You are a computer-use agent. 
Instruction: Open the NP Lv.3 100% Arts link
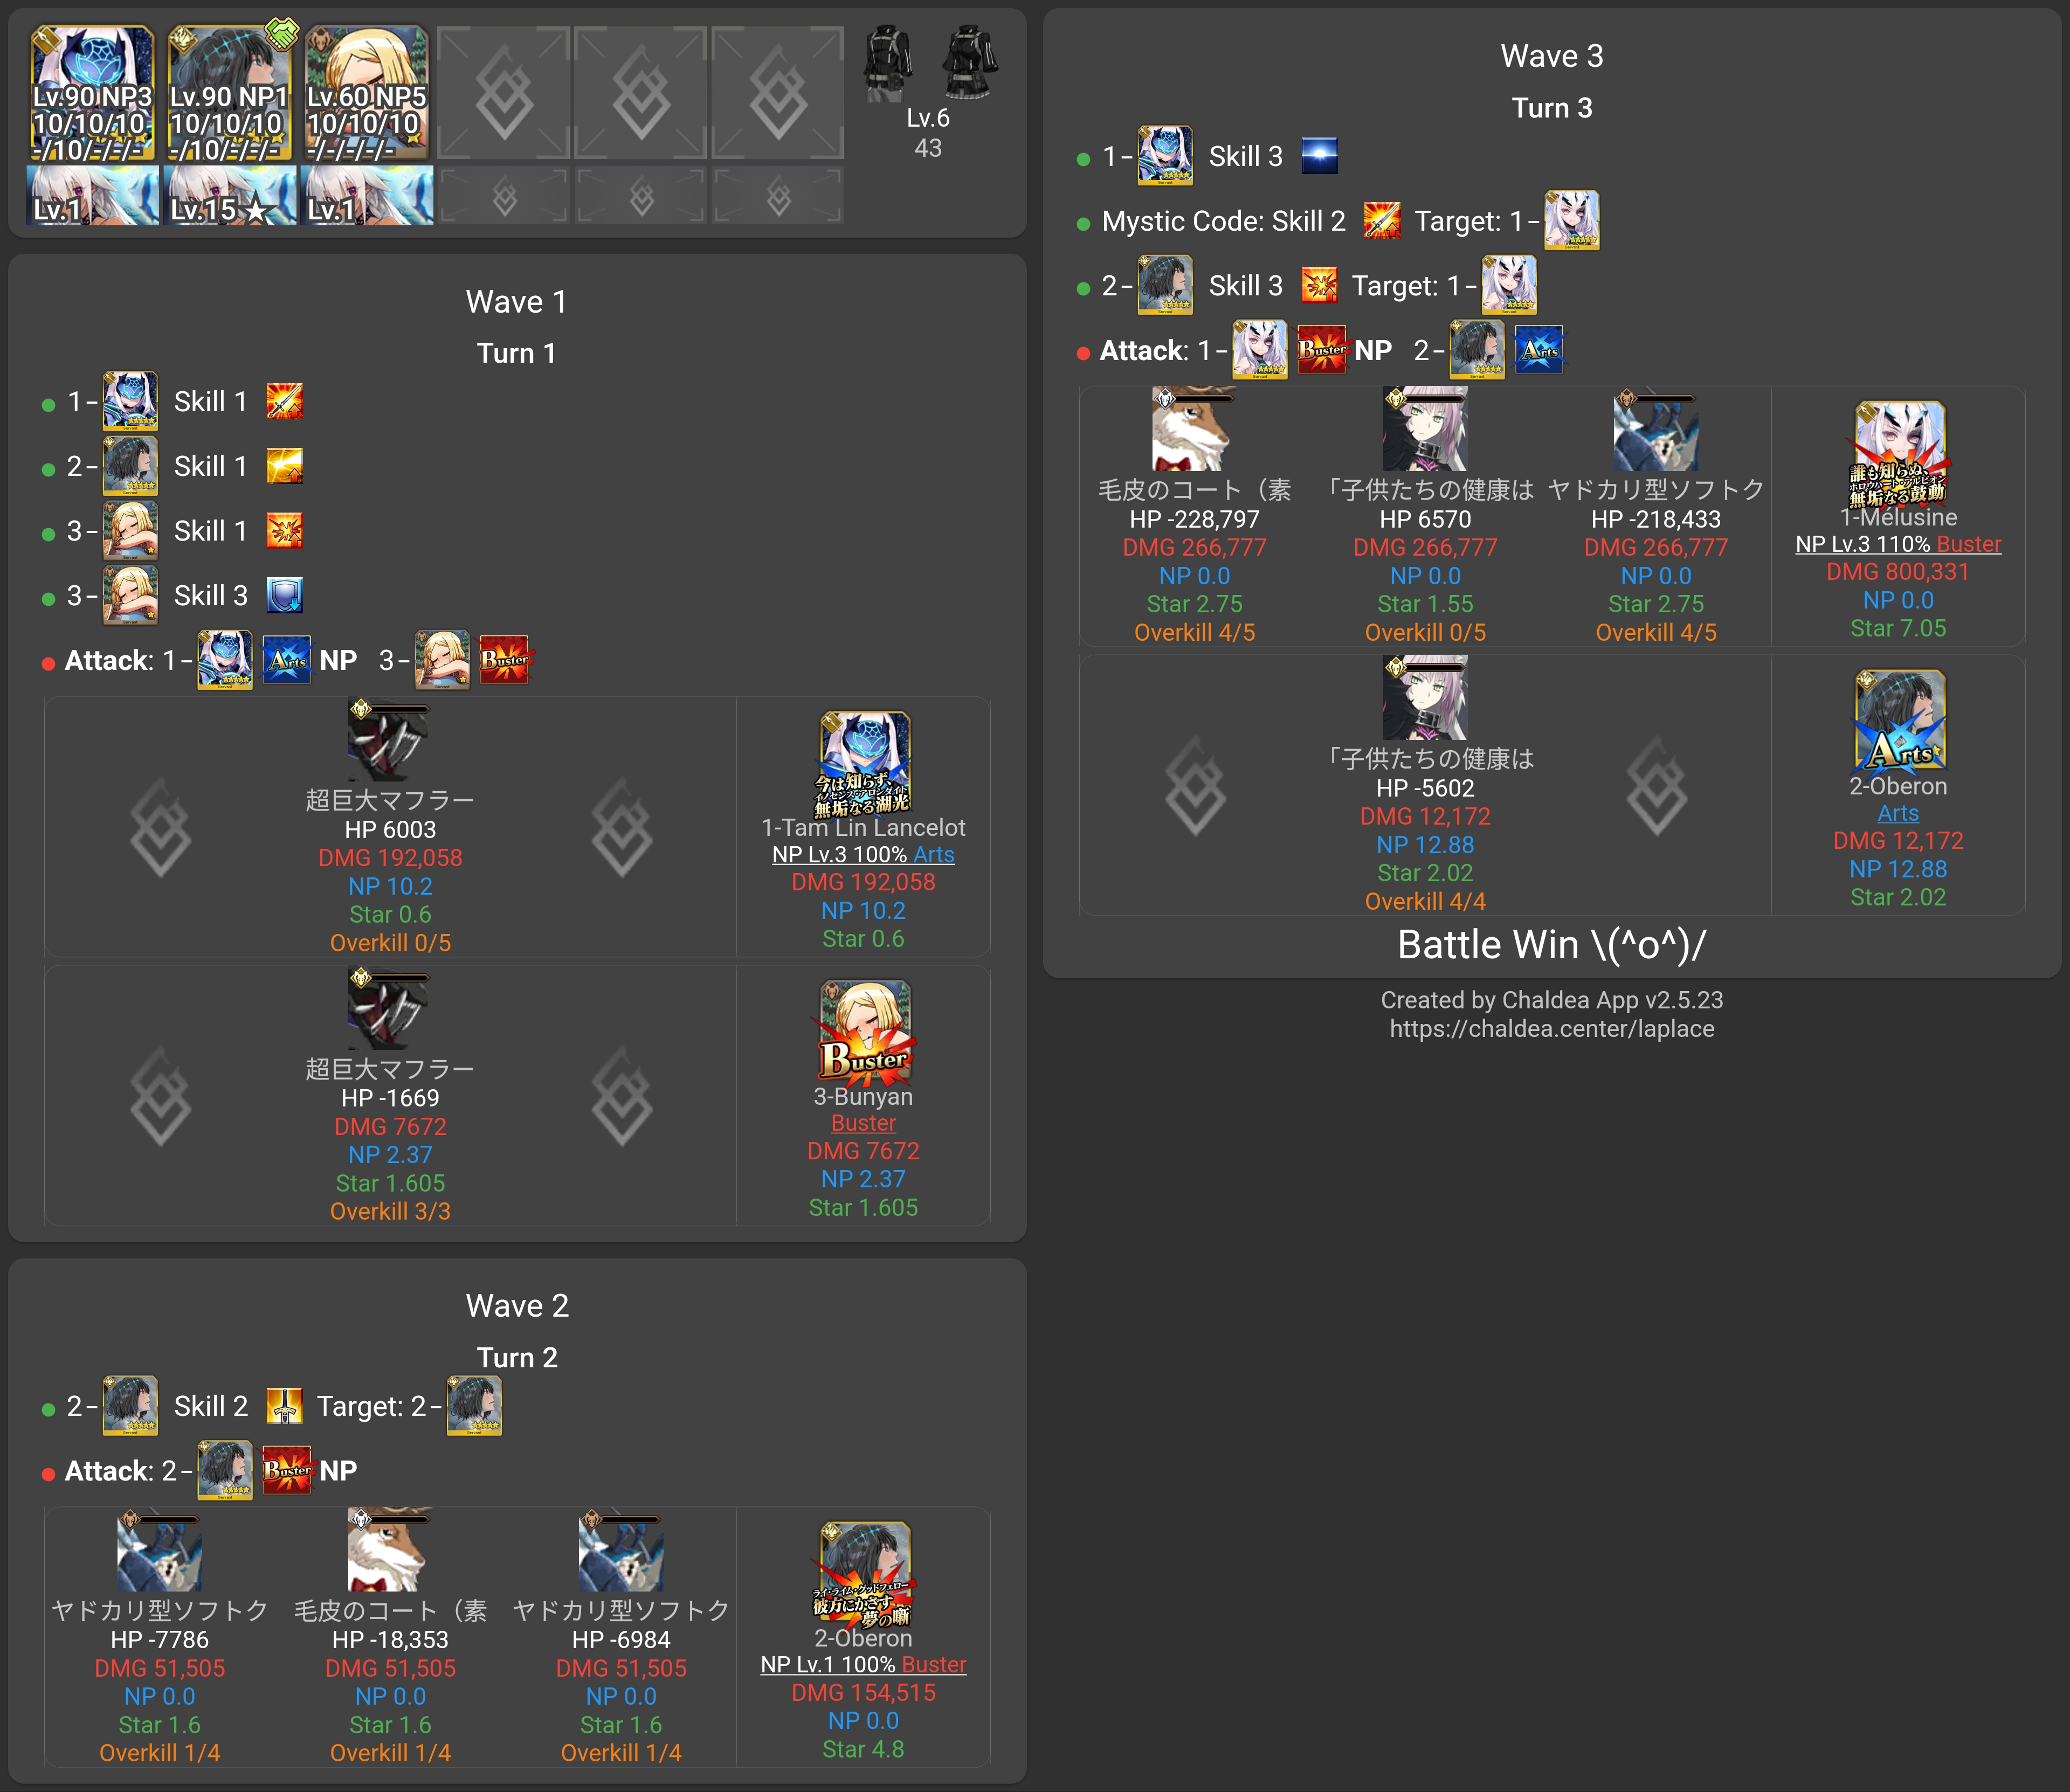(863, 855)
